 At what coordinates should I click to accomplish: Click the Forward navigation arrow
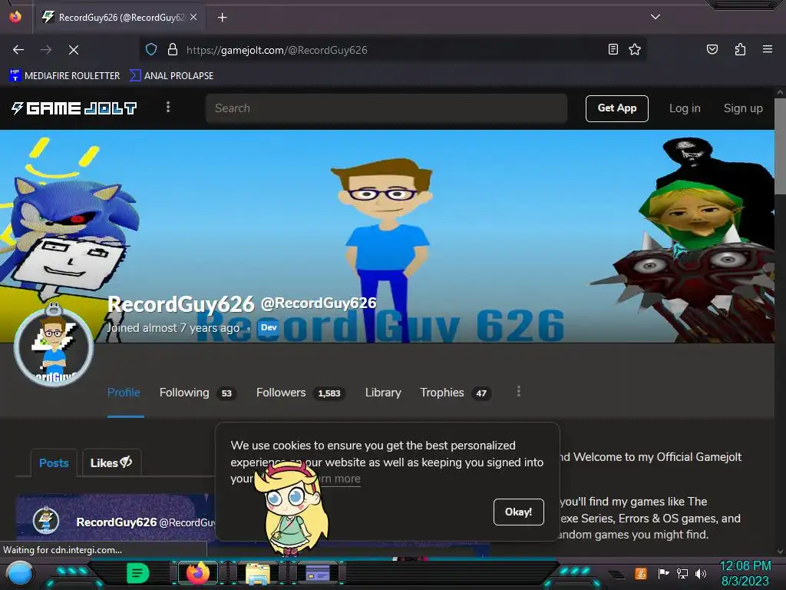pyautogui.click(x=46, y=50)
